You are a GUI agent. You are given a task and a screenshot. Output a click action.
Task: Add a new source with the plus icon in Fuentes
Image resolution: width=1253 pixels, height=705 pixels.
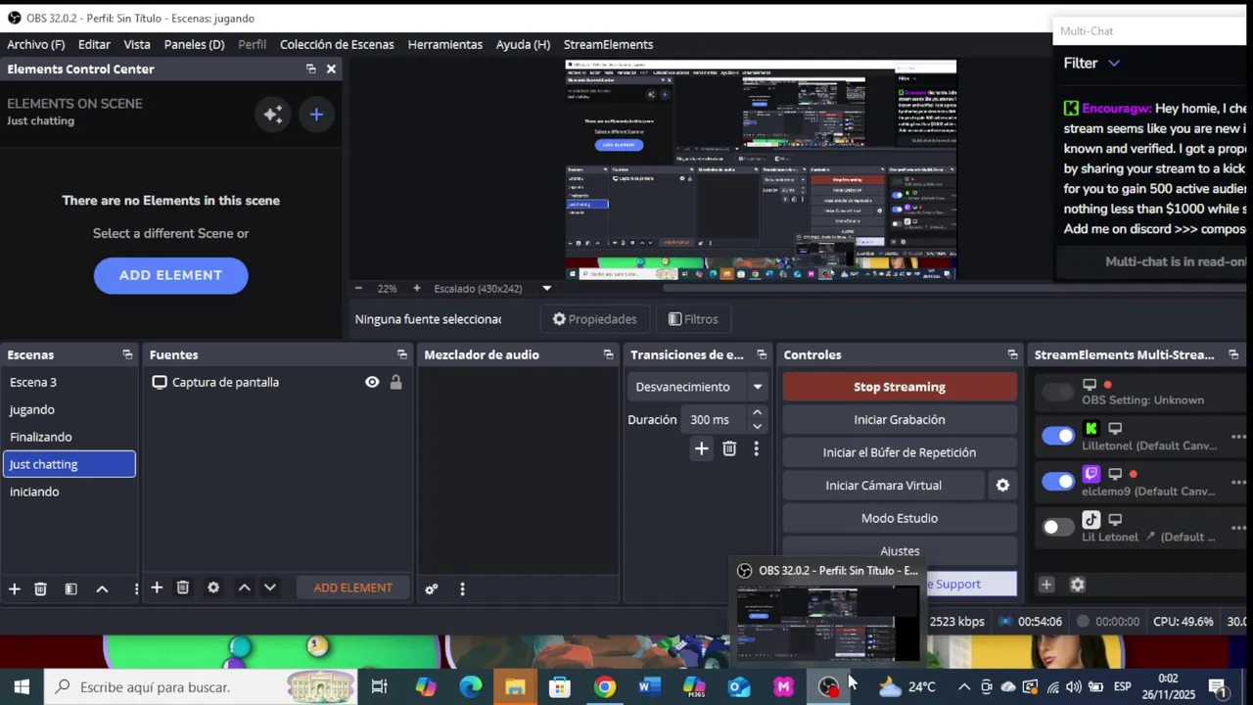point(156,587)
